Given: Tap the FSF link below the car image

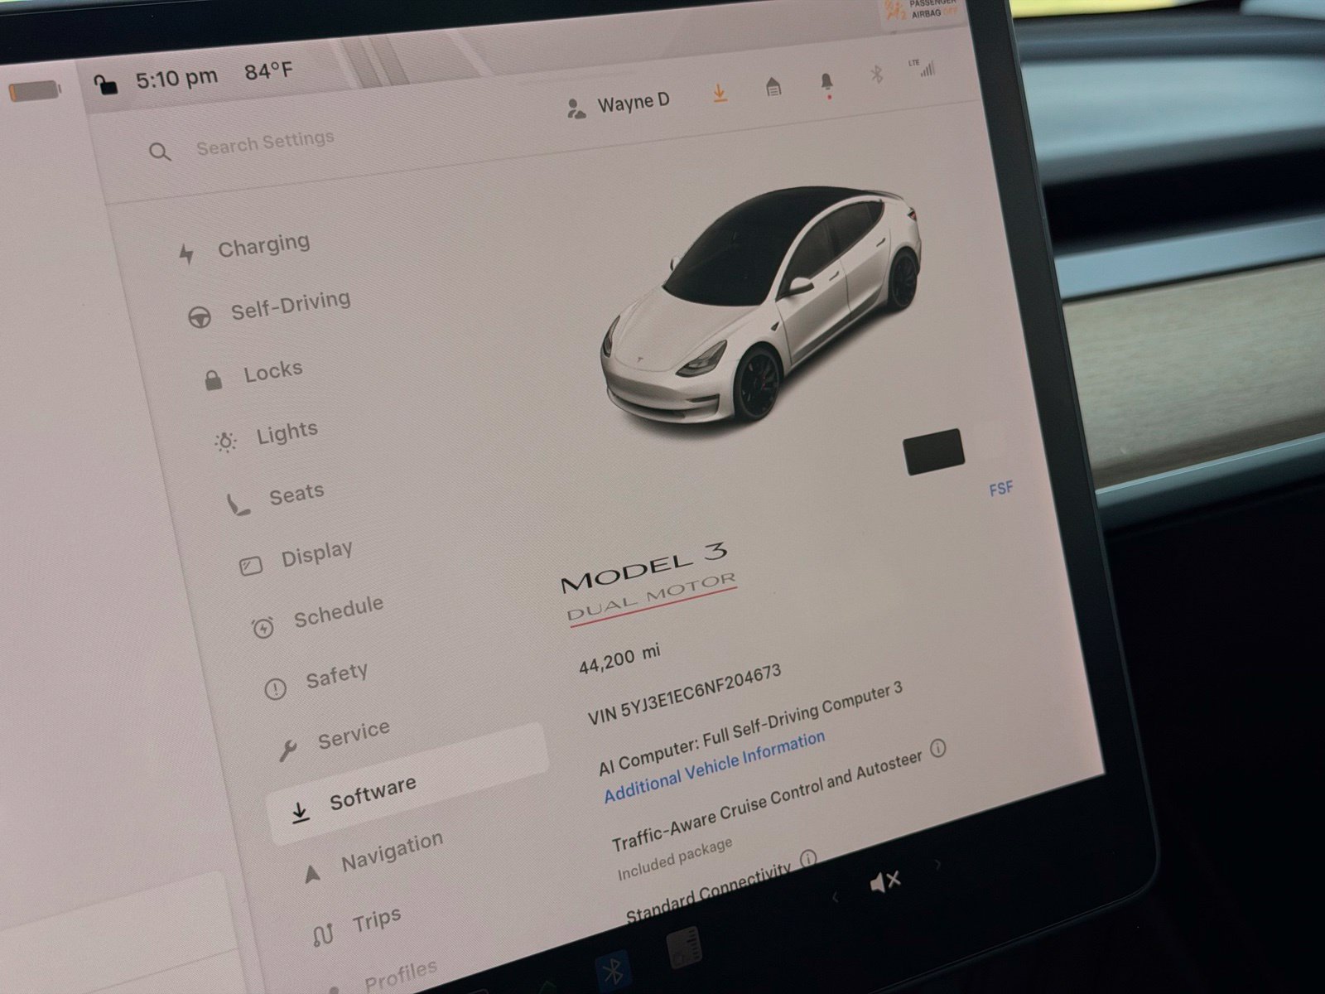Looking at the screenshot, I should (1001, 489).
